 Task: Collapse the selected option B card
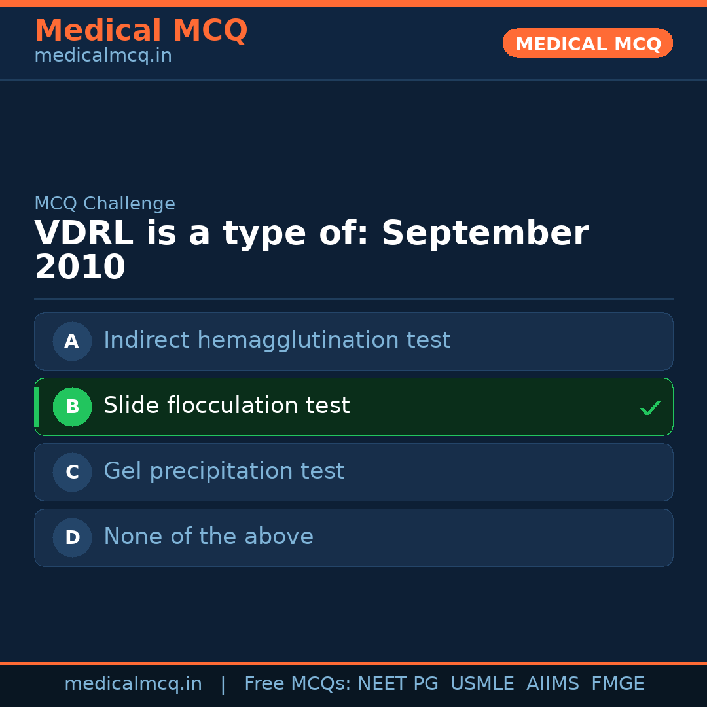pos(353,407)
